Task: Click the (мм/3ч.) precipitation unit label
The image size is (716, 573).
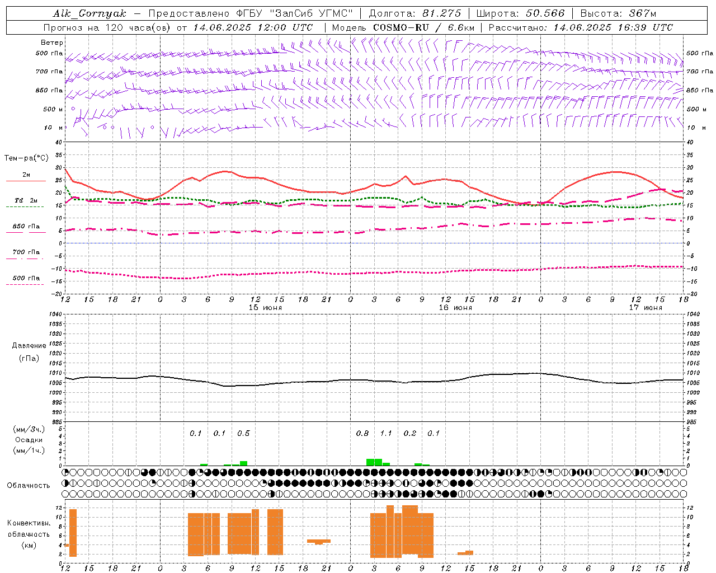Action: click(x=29, y=429)
